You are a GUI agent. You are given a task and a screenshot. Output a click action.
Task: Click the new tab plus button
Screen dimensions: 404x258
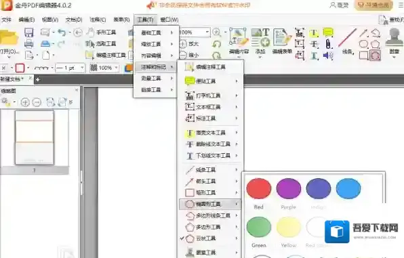coord(37,80)
